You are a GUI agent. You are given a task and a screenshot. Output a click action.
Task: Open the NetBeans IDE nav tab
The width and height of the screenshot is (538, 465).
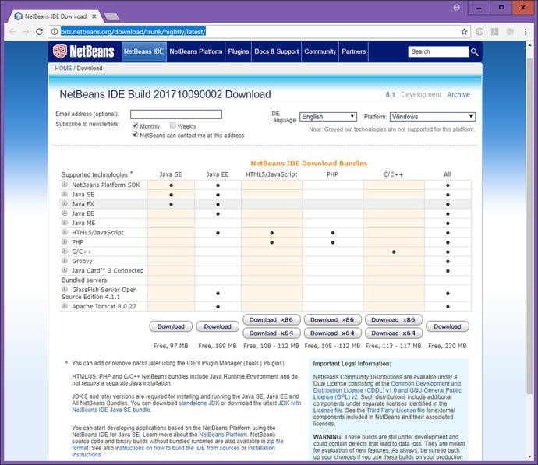[143, 51]
